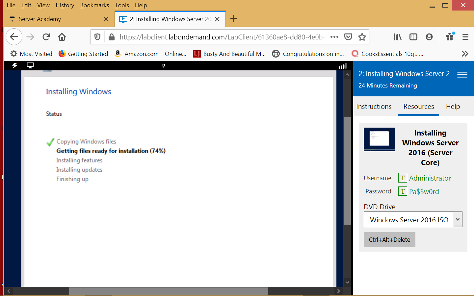Click the virtual machine thumbnail preview
Image resolution: width=474 pixels, height=296 pixels.
click(379, 139)
